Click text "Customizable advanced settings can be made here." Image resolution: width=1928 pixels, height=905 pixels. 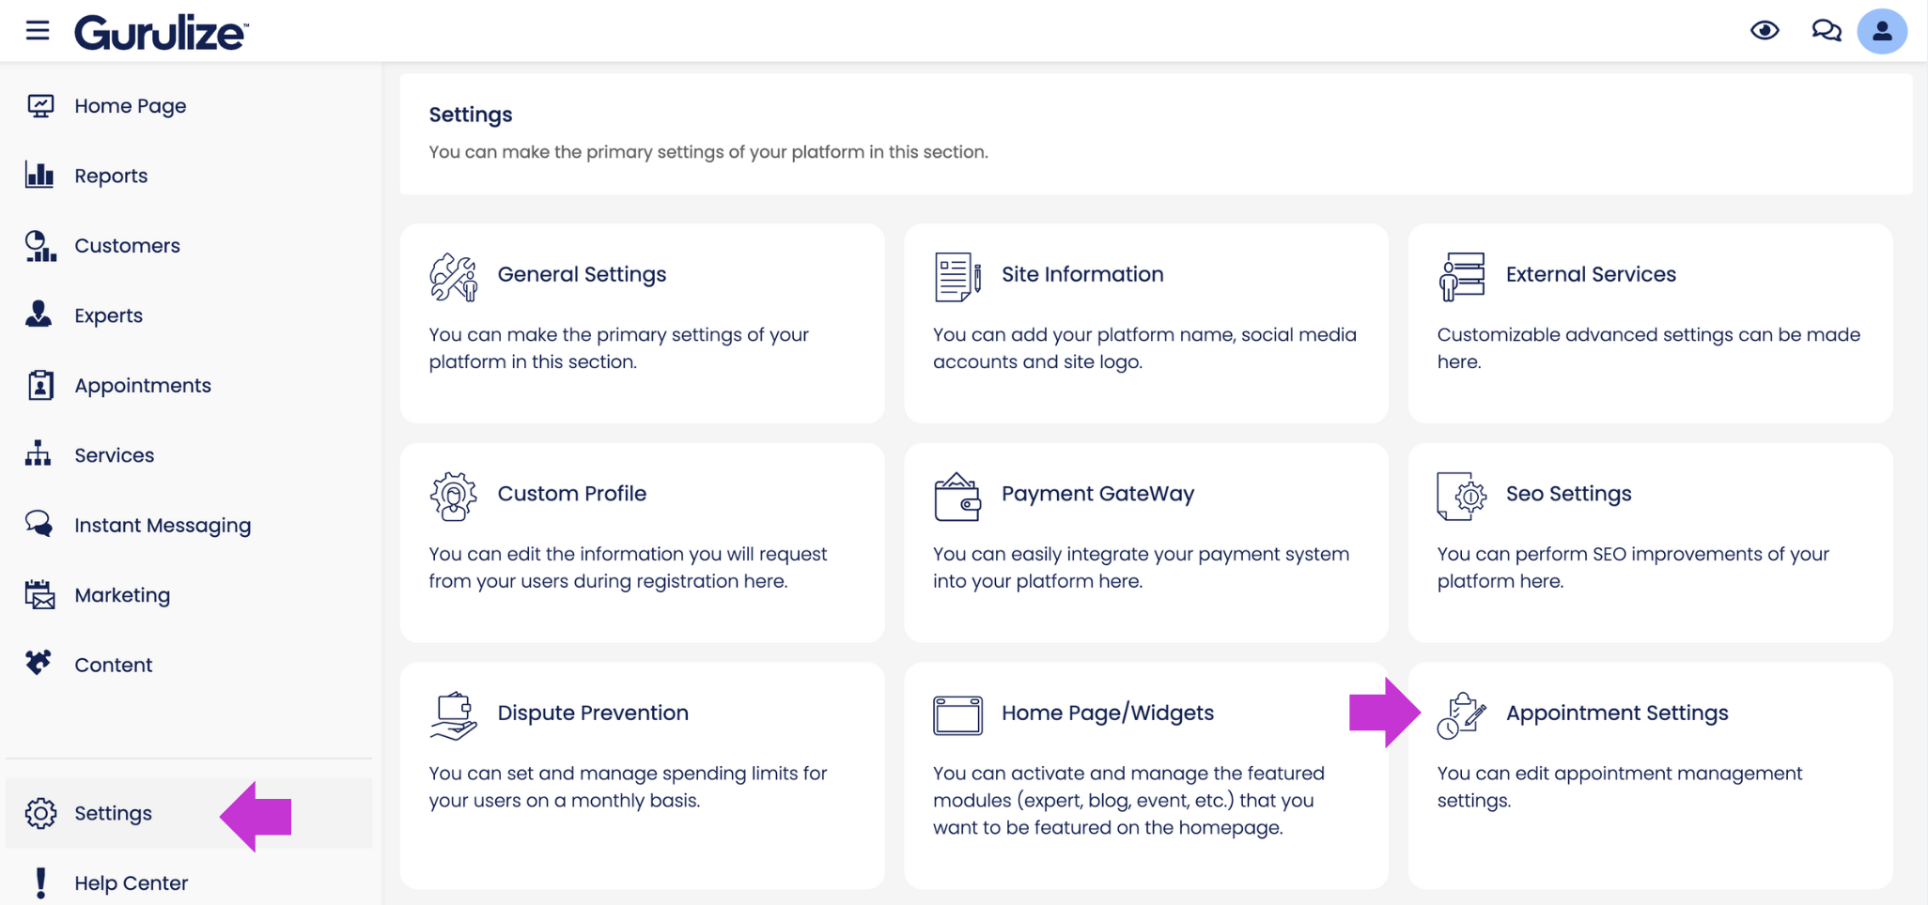(1648, 347)
